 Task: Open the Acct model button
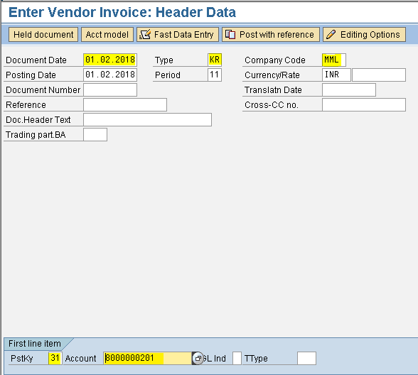click(x=107, y=35)
